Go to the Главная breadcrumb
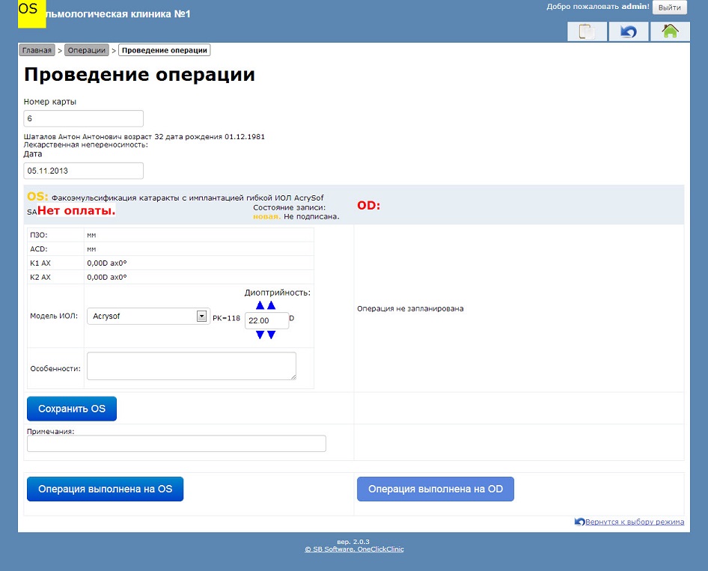The image size is (708, 571). coord(37,50)
